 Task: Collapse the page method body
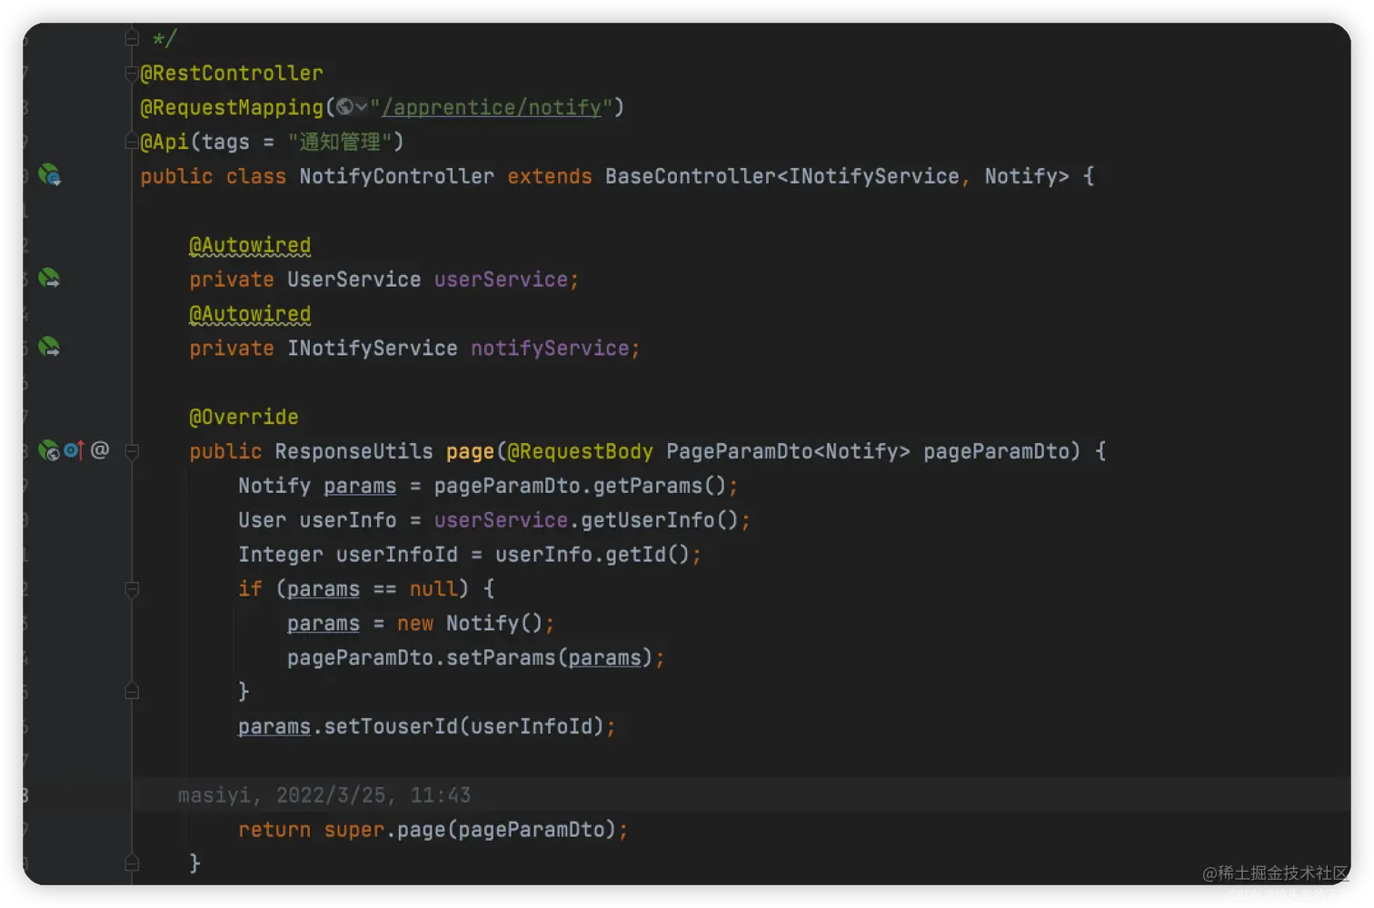tap(132, 451)
